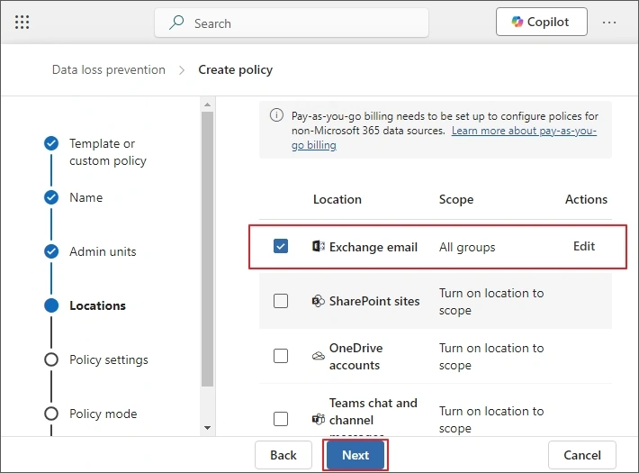
Task: Click the Back button
Action: (283, 455)
